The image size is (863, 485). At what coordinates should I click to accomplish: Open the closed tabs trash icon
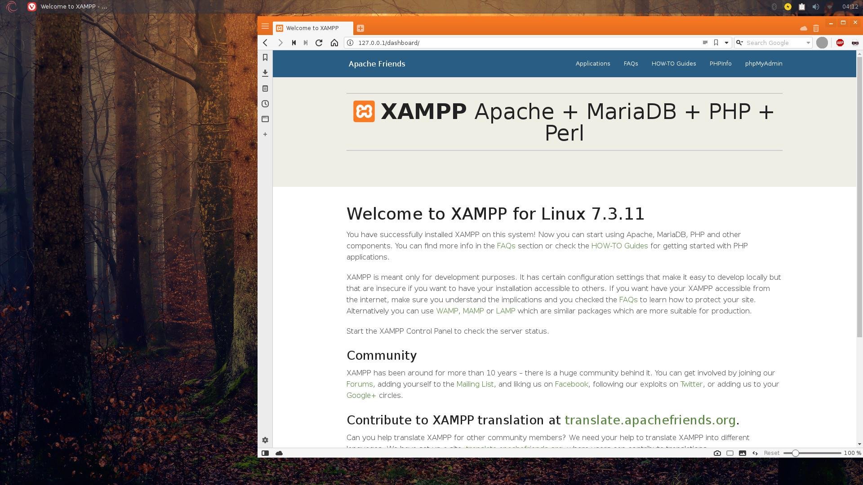[816, 28]
